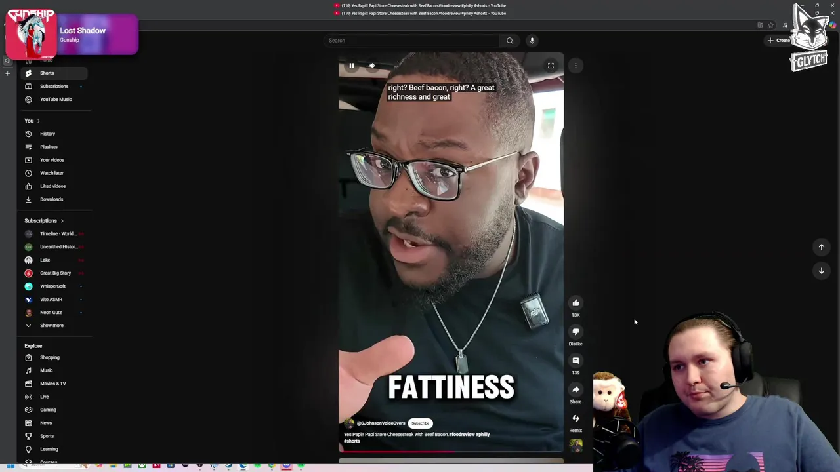Open the Windows Start button
840x472 pixels.
click(10, 466)
